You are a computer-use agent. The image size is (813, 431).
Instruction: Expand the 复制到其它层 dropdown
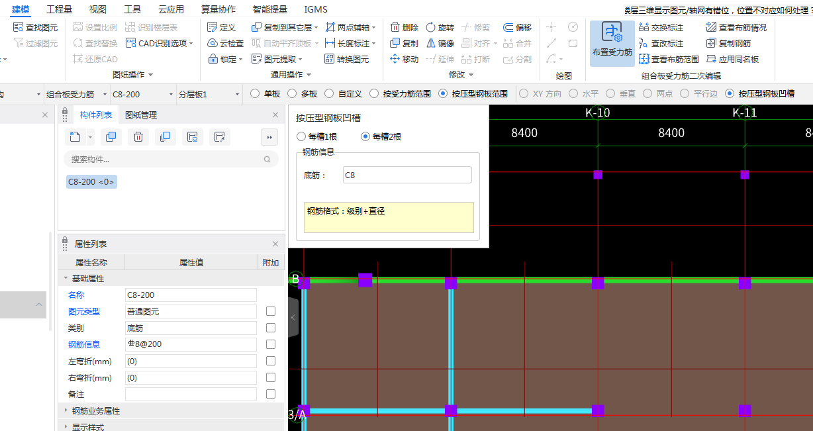click(x=316, y=27)
